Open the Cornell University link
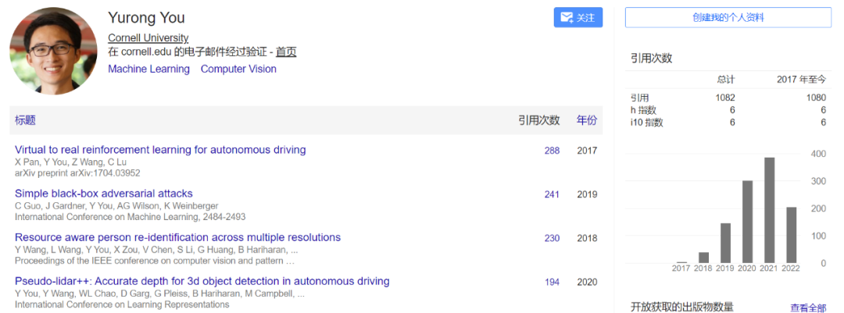 point(148,37)
